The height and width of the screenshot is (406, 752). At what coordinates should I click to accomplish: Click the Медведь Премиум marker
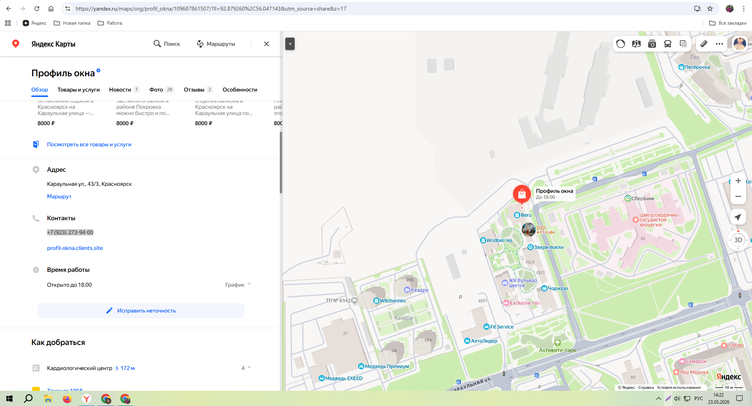(x=384, y=366)
